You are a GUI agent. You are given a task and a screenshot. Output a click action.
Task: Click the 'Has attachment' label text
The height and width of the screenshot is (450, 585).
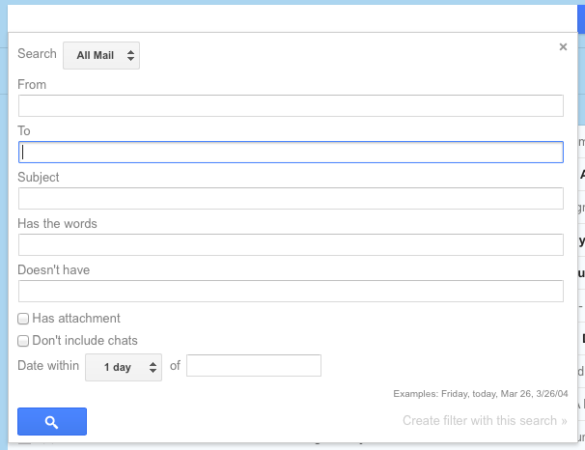coord(76,319)
